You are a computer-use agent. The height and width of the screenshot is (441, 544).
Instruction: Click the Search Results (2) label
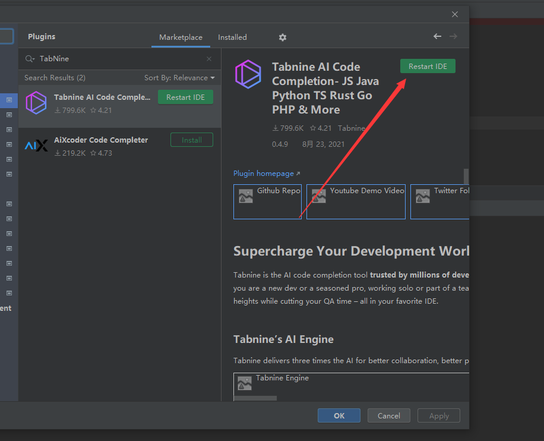tap(55, 78)
